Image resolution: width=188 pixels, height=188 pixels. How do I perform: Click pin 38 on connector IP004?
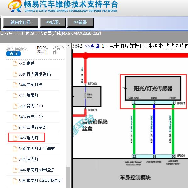[x=154, y=156]
